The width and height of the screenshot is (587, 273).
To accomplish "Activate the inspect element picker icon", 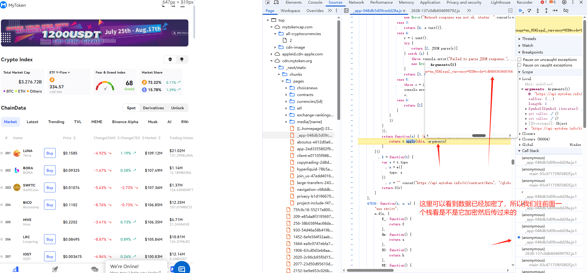I will [x=267, y=2].
